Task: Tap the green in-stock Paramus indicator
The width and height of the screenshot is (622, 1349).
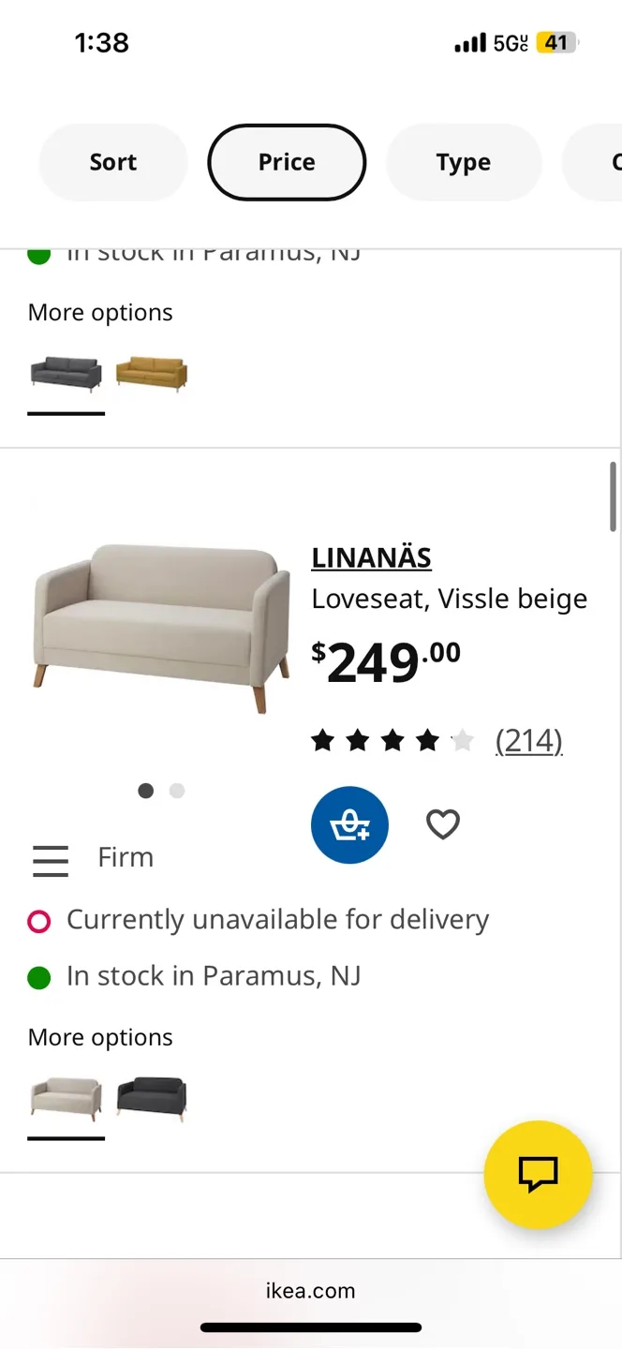Action: tap(38, 979)
